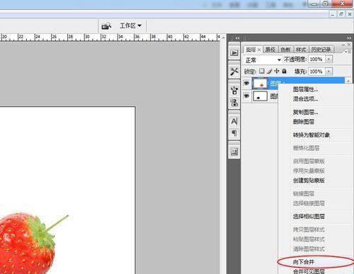Open the Brushes panel icon in the dock
The image size is (354, 274).
[x=234, y=90]
